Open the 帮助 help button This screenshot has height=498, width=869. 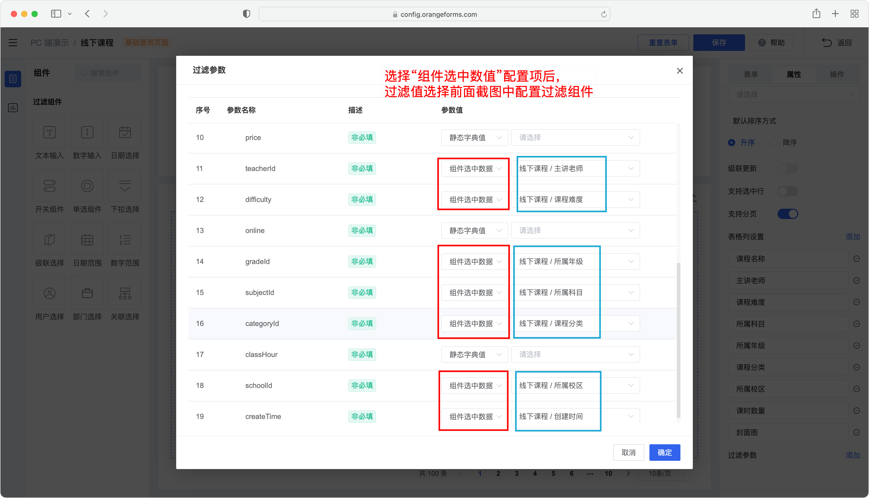point(771,42)
